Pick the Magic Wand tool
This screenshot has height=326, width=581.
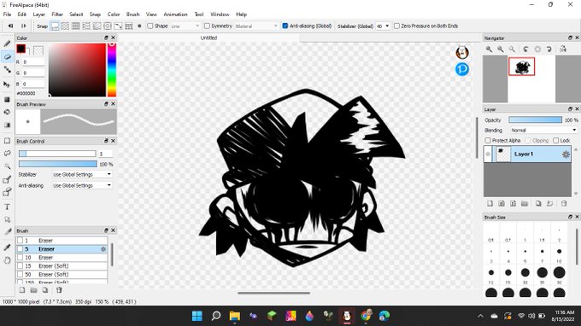[7, 166]
